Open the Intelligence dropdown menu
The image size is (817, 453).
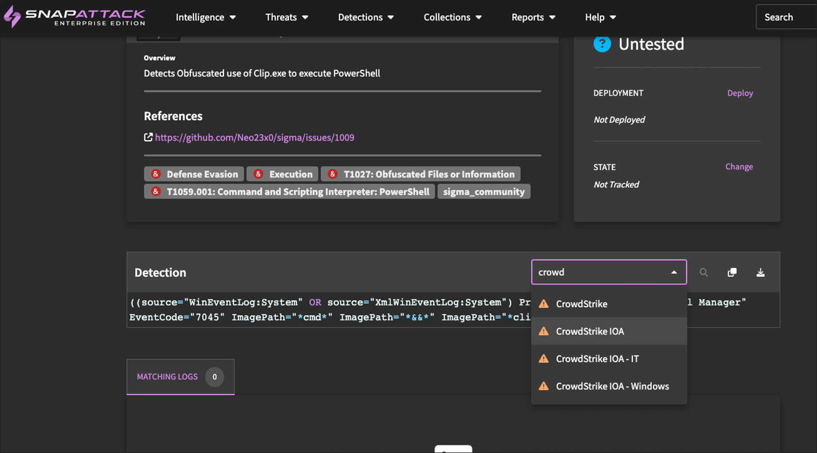point(205,17)
